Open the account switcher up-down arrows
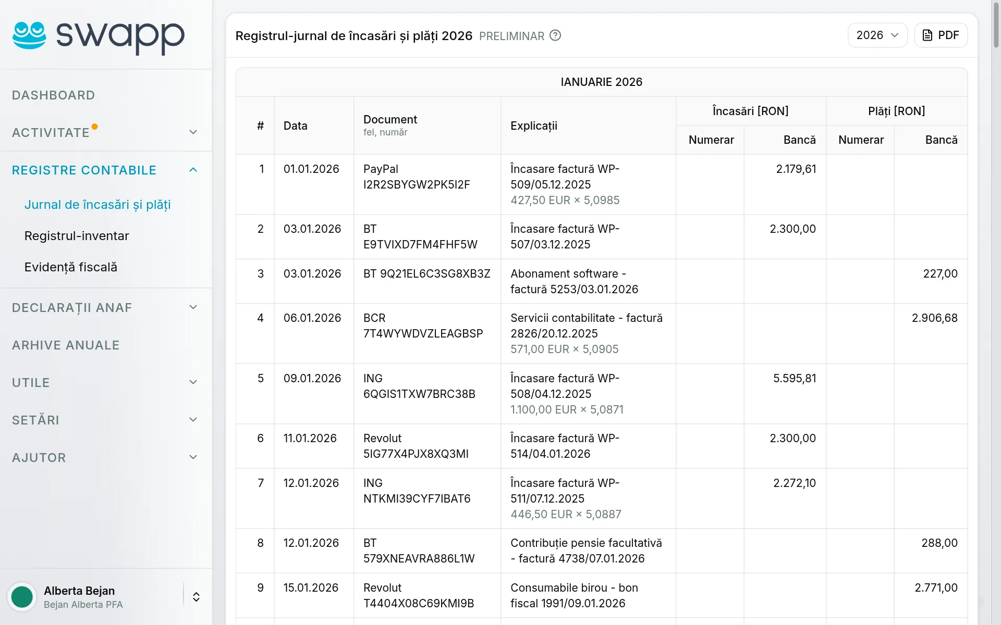 coord(196,597)
